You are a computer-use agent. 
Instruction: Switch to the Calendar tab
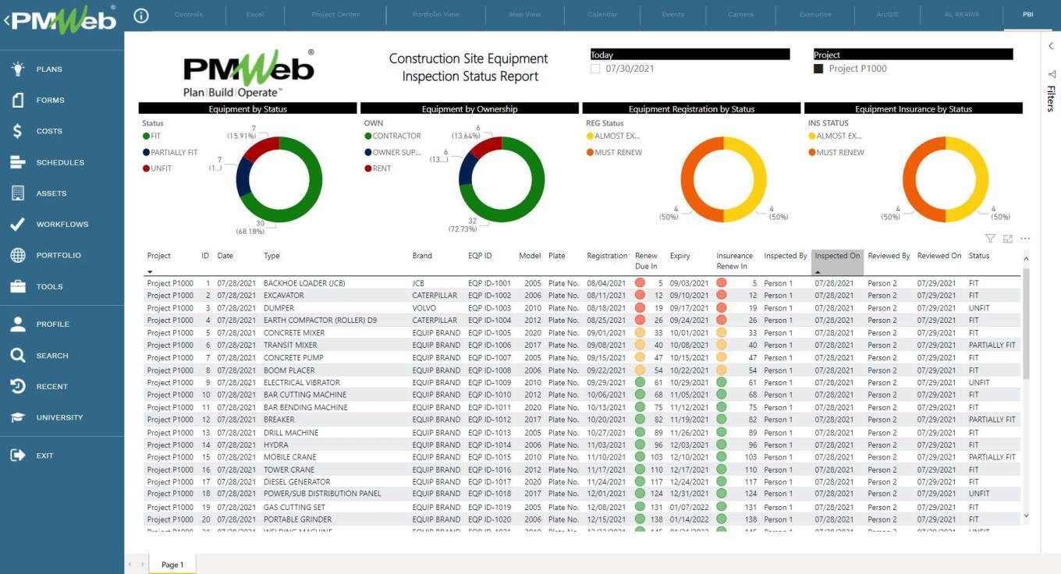[602, 15]
